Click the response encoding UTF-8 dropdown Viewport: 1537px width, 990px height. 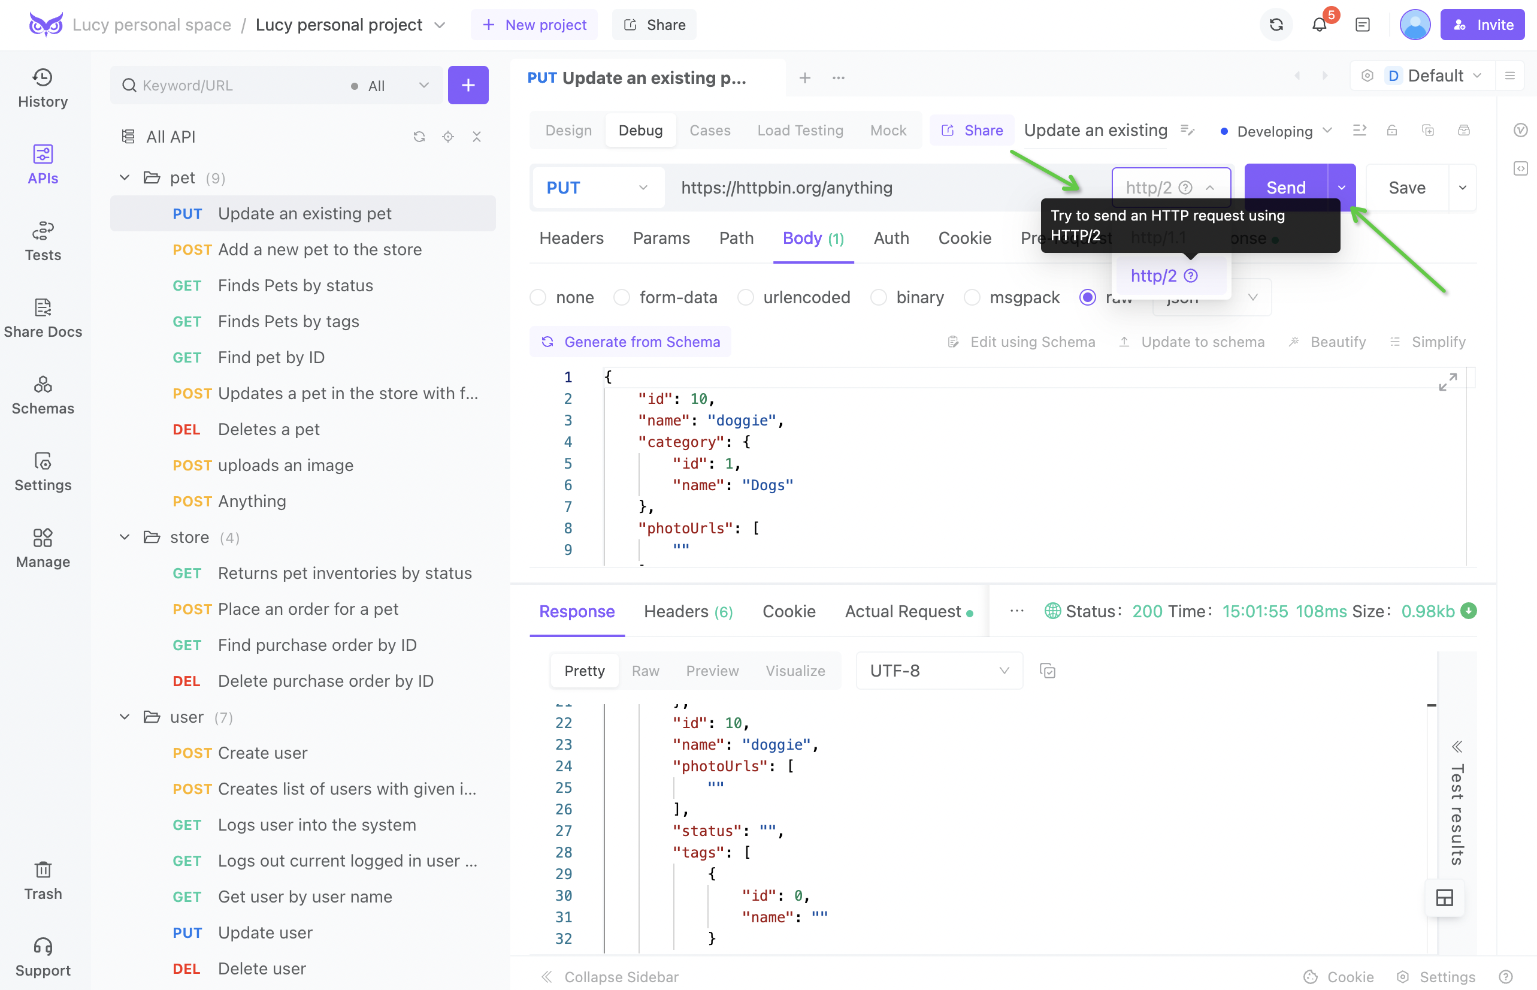936,671
